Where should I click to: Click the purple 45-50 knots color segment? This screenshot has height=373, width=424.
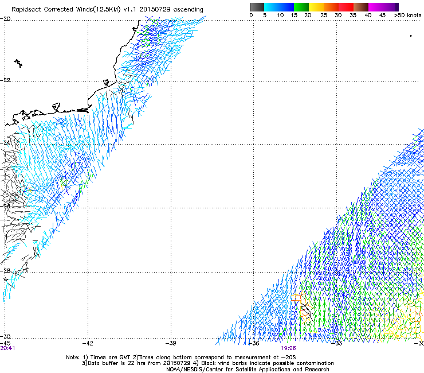[391, 7]
